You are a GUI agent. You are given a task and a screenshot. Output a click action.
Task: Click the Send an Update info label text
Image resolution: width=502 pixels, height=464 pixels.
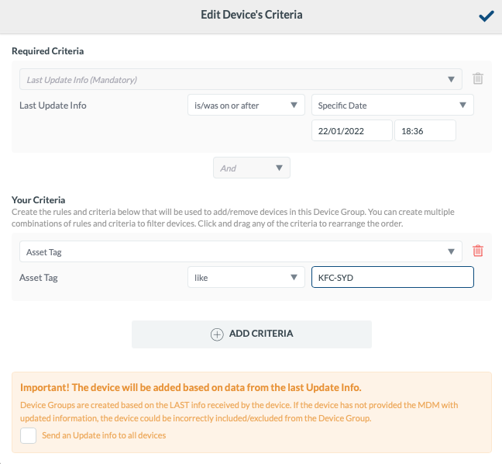(104, 435)
